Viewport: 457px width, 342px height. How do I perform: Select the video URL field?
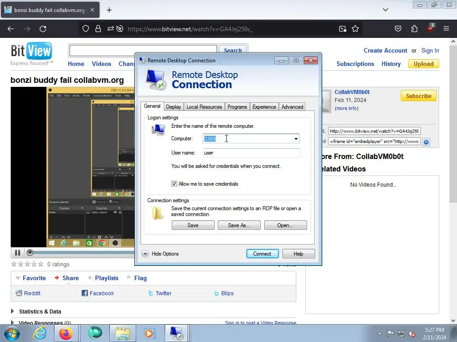point(374,131)
